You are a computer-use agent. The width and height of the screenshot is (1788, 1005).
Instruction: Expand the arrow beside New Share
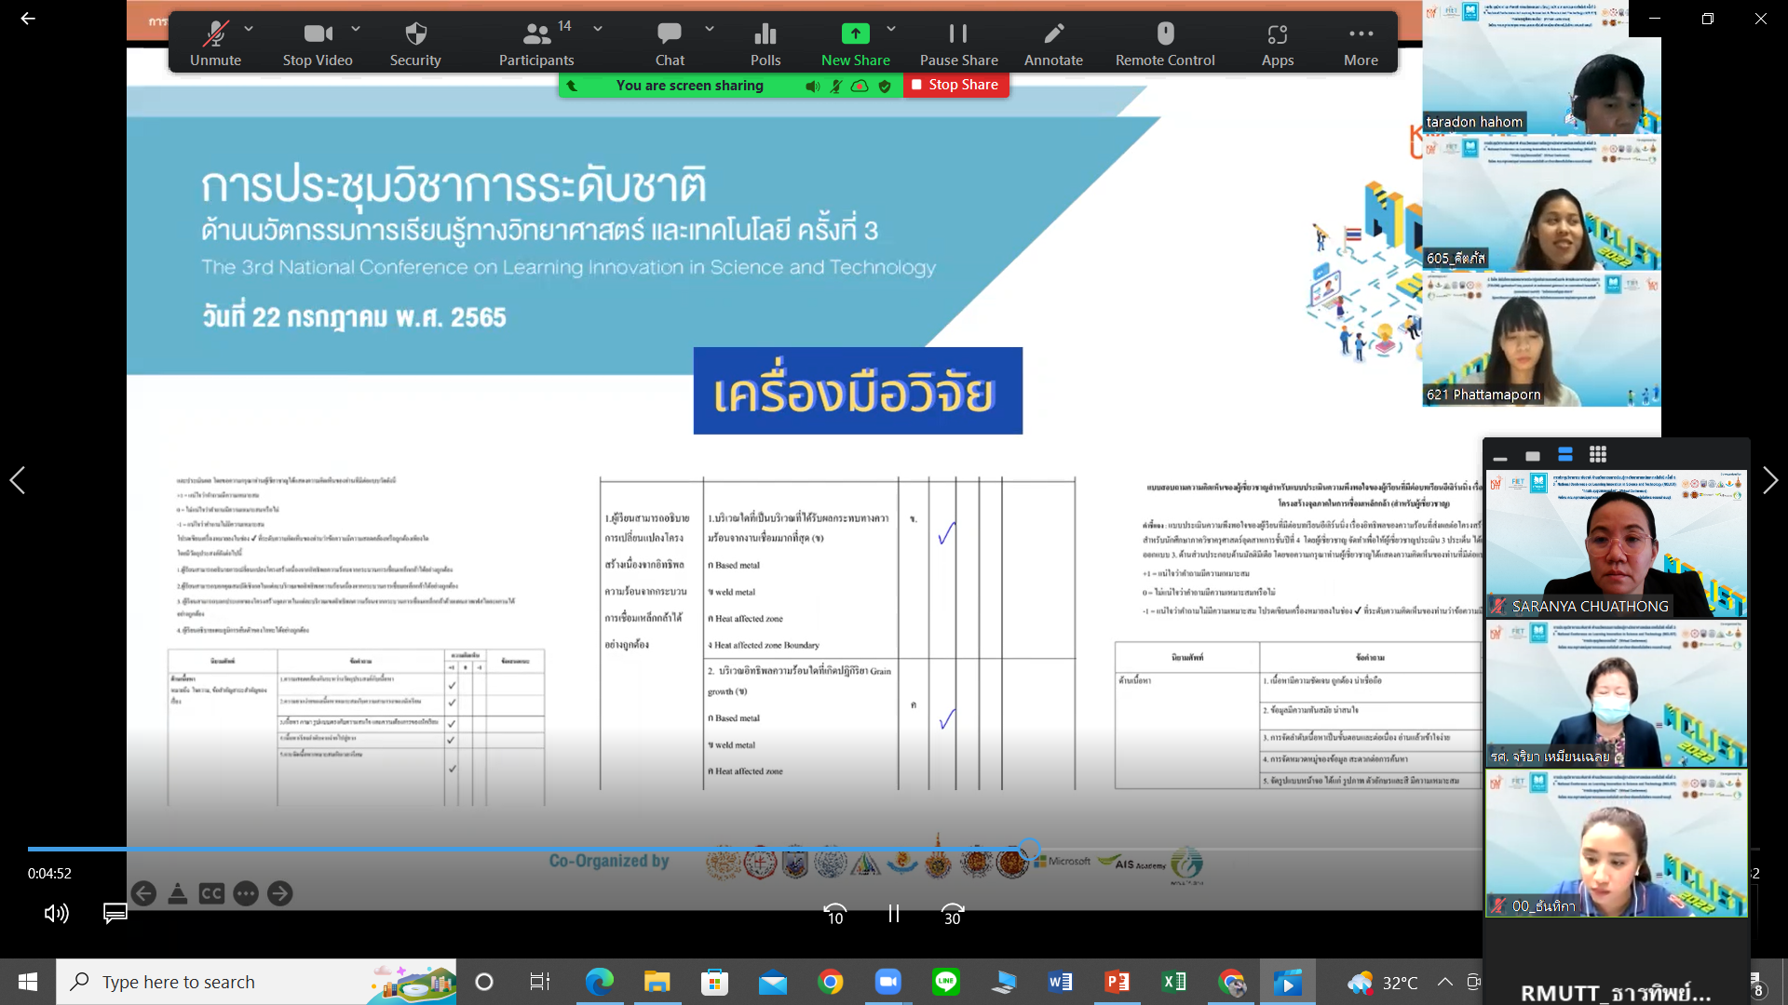(891, 29)
